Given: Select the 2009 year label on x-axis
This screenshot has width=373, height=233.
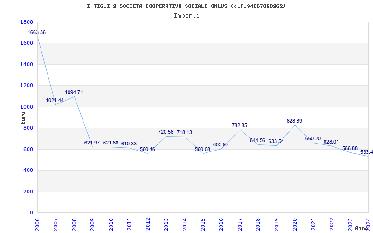Looking at the screenshot, I should tap(92, 223).
